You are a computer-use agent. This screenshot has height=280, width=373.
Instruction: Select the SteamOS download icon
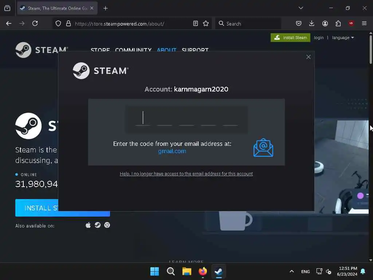98,225
